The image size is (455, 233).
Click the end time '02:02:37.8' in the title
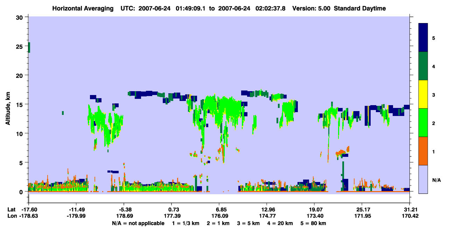pos(271,8)
